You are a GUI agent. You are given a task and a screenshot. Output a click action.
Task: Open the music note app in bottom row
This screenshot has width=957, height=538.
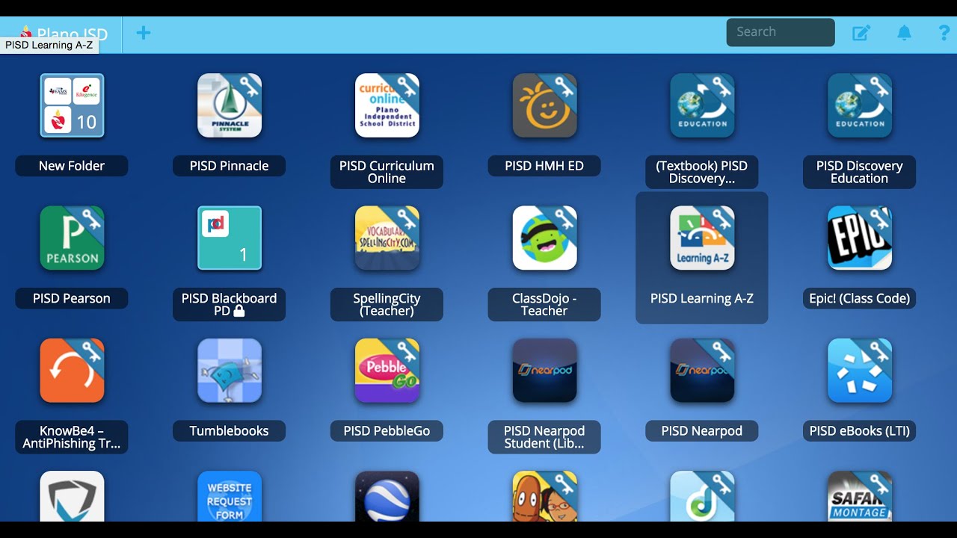point(702,496)
